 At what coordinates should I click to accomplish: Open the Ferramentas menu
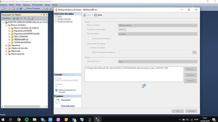[x=37, y=5]
